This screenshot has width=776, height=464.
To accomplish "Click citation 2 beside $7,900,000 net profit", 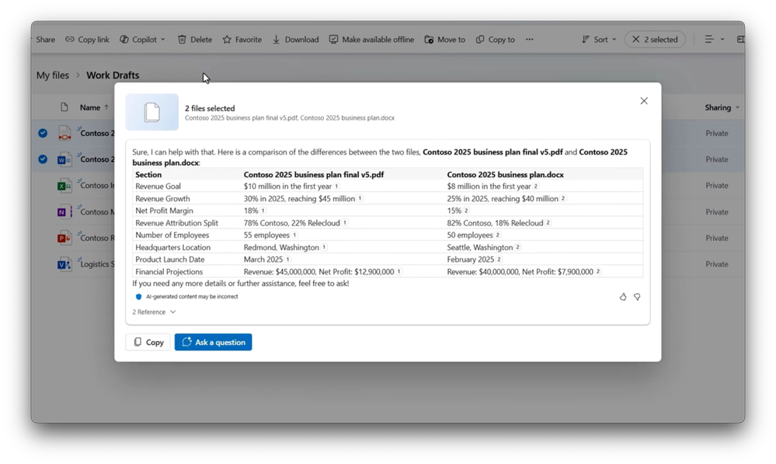I will click(x=598, y=271).
